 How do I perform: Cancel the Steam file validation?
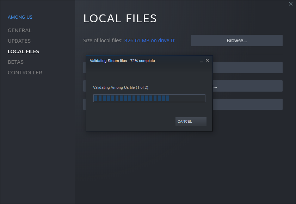pyautogui.click(x=191, y=122)
